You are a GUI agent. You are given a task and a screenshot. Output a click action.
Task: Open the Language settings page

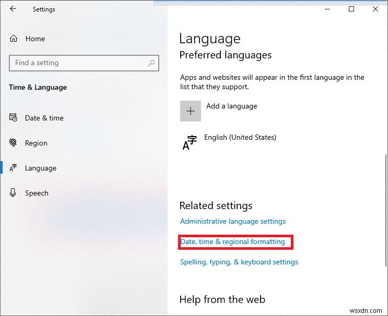click(x=41, y=168)
